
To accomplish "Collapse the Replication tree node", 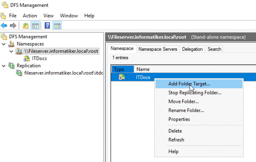I will 3,66.
